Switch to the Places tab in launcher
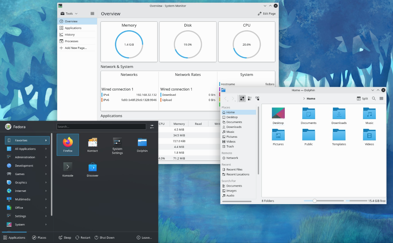 [39, 237]
